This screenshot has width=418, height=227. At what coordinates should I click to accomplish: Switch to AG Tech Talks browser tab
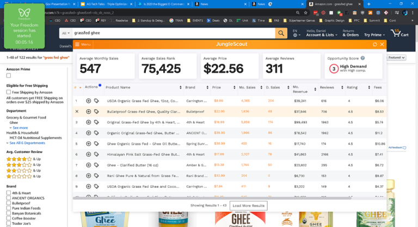(x=106, y=4)
